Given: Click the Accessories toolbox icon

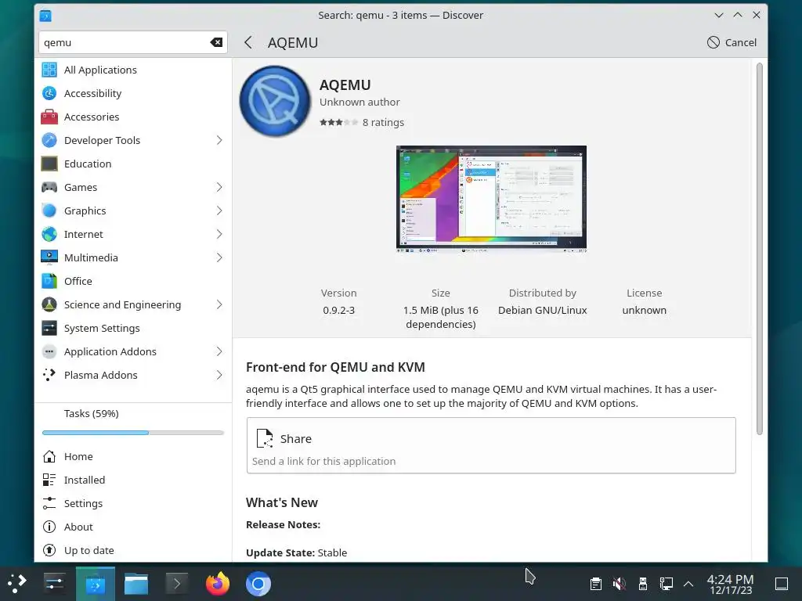Looking at the screenshot, I should (49, 117).
